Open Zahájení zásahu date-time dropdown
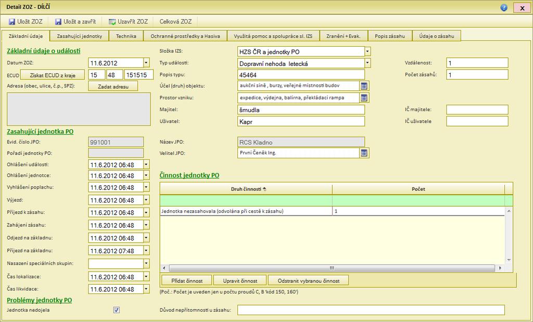The image size is (533, 322). [146, 225]
